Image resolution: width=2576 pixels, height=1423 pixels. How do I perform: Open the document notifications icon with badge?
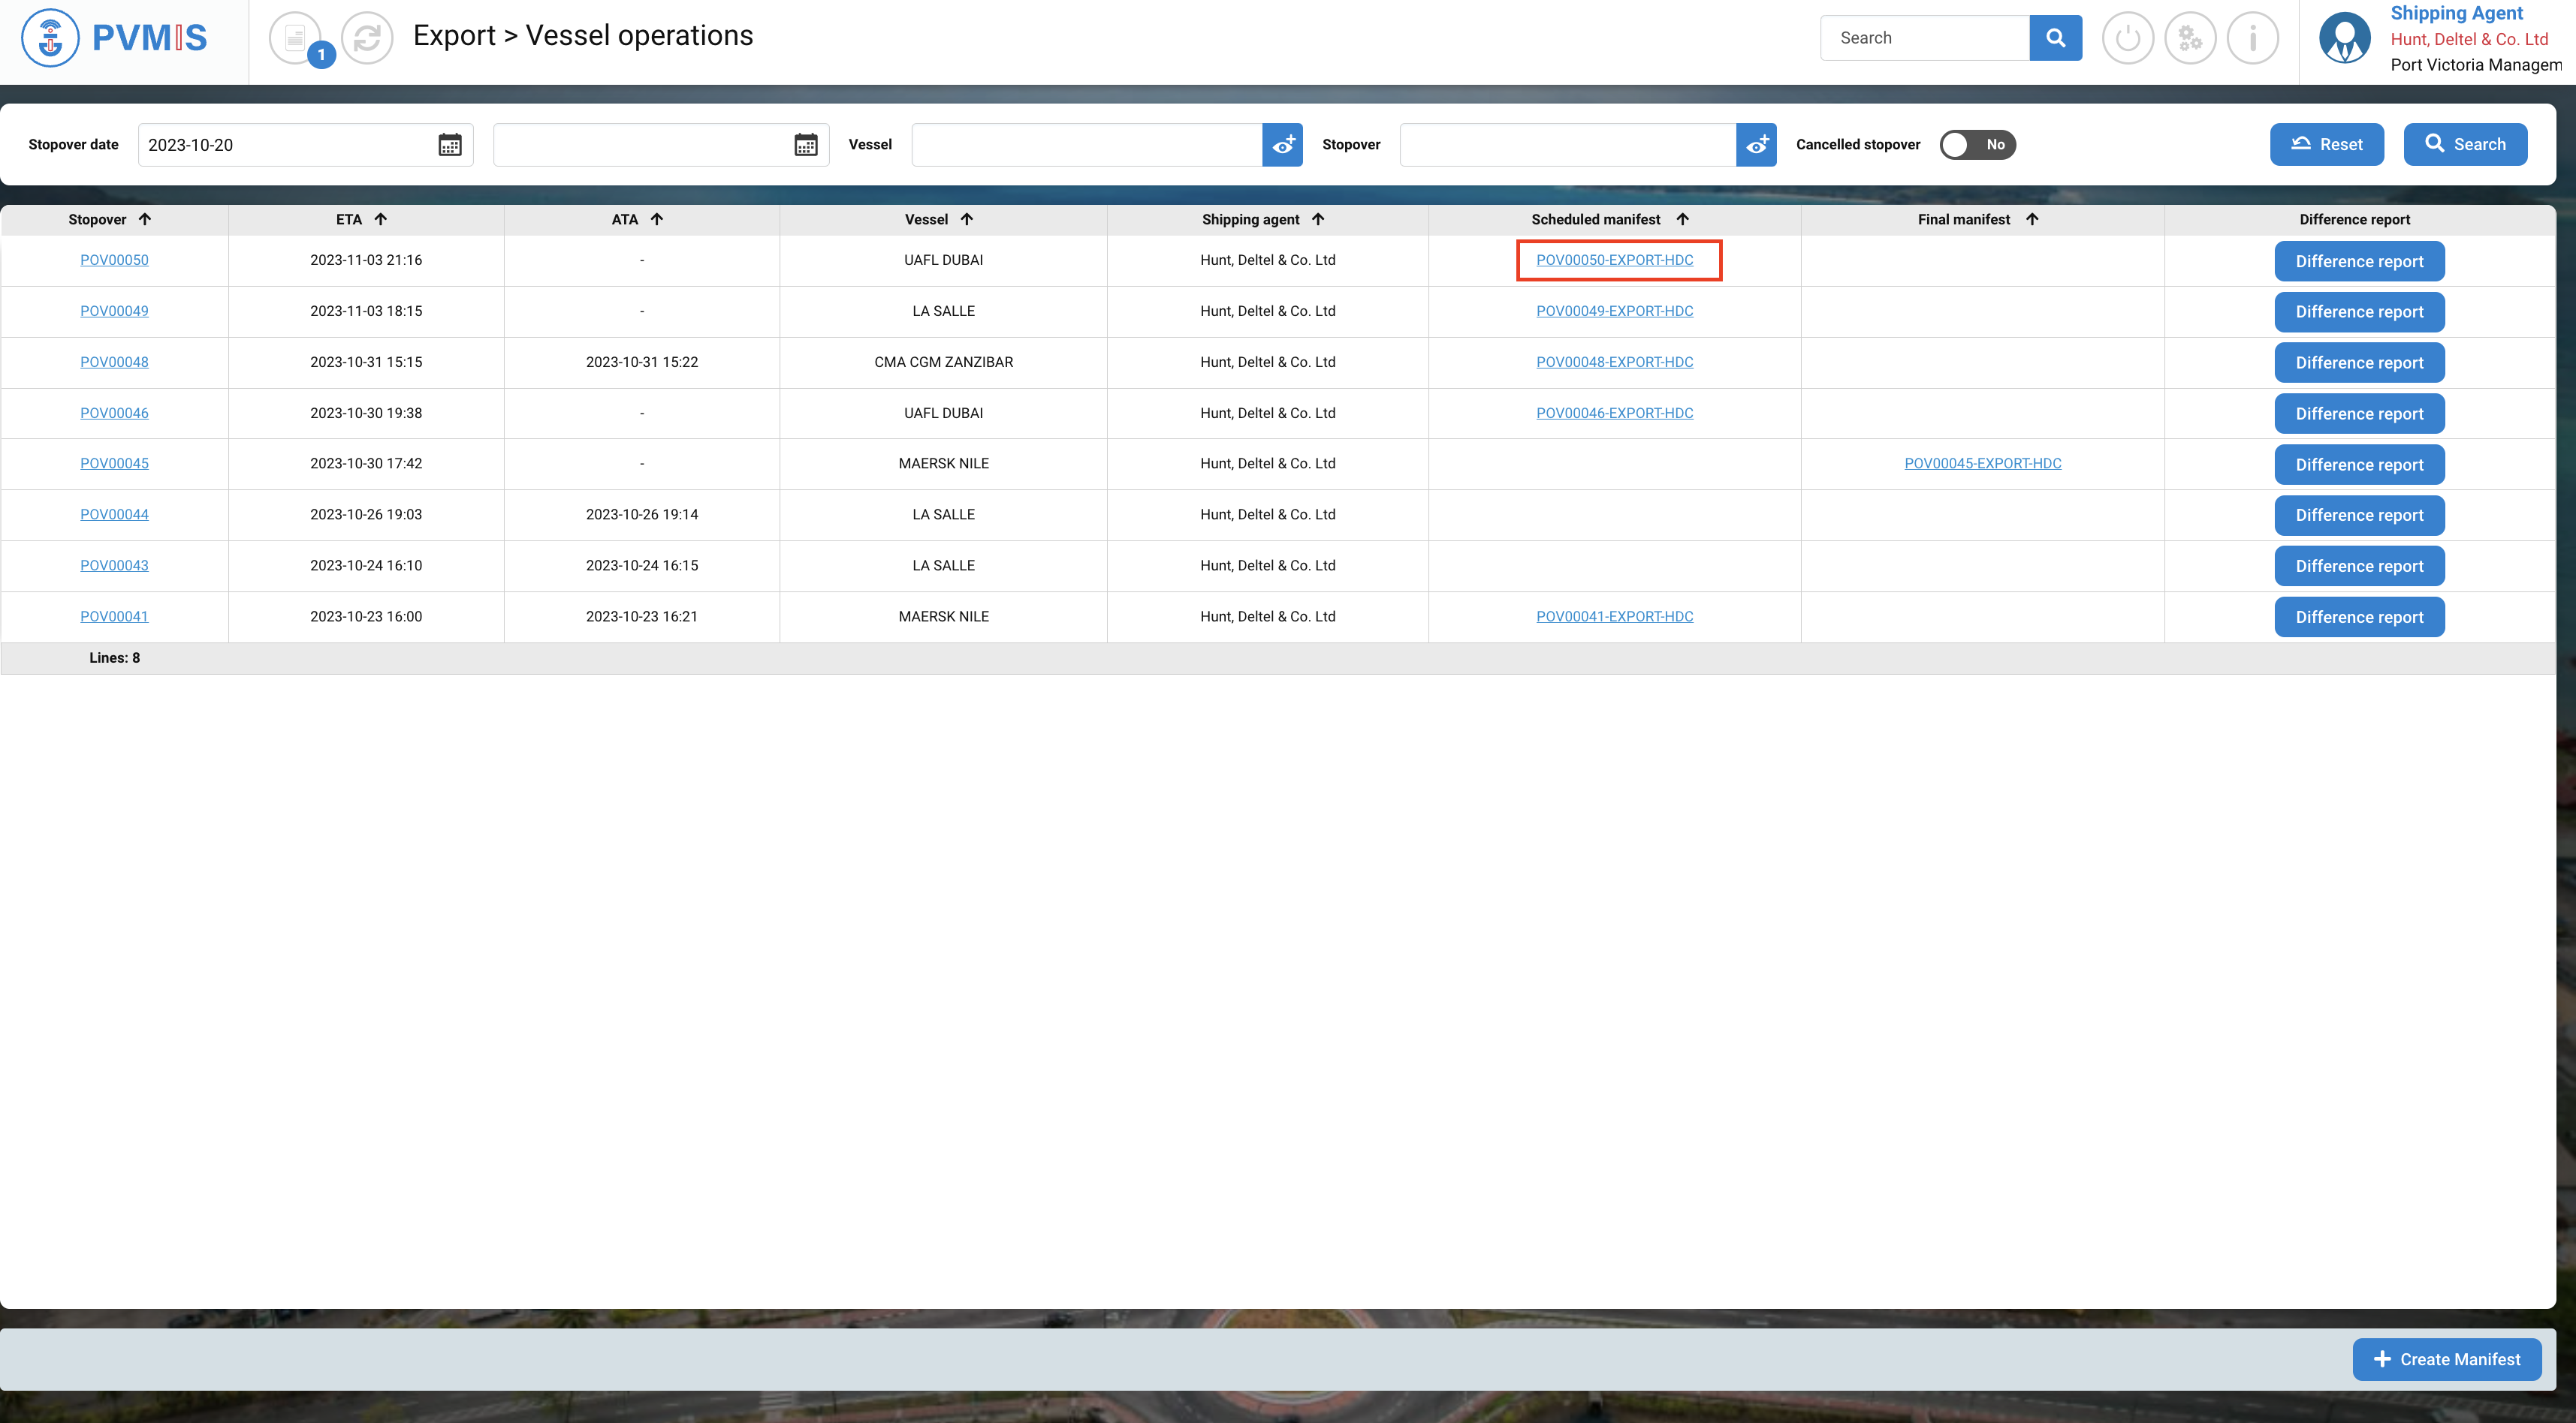295,39
